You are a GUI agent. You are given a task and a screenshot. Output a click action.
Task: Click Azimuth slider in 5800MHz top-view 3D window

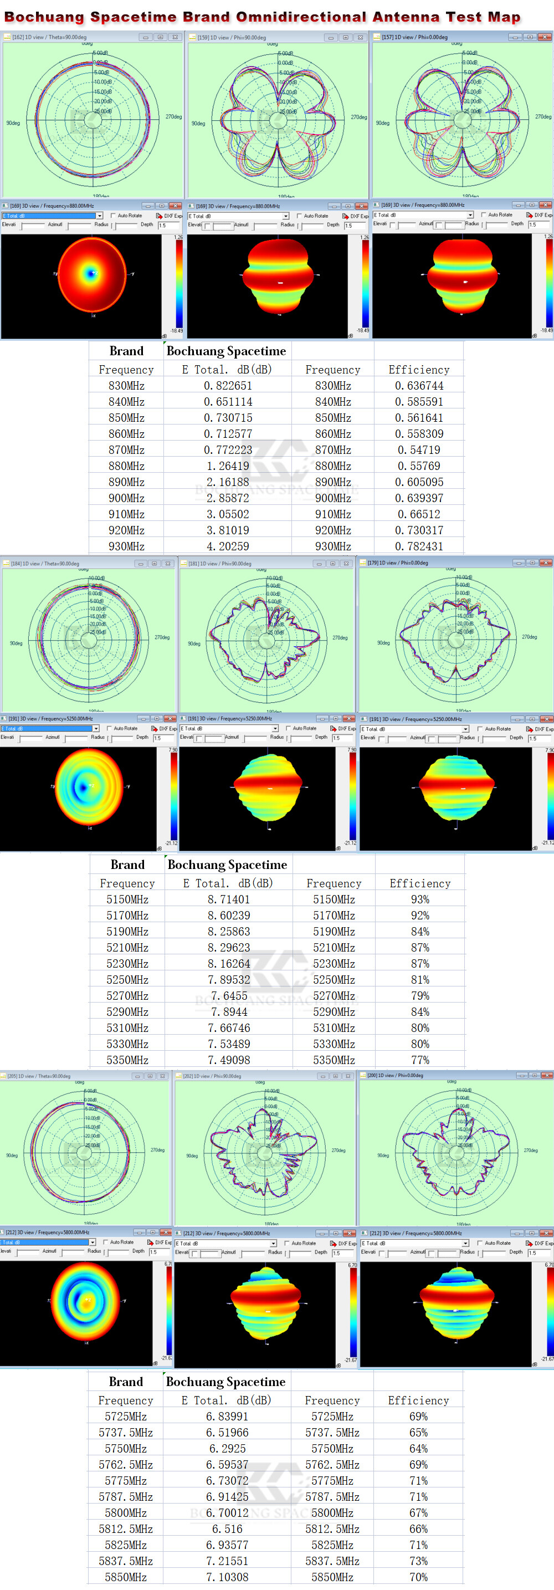click(71, 1252)
